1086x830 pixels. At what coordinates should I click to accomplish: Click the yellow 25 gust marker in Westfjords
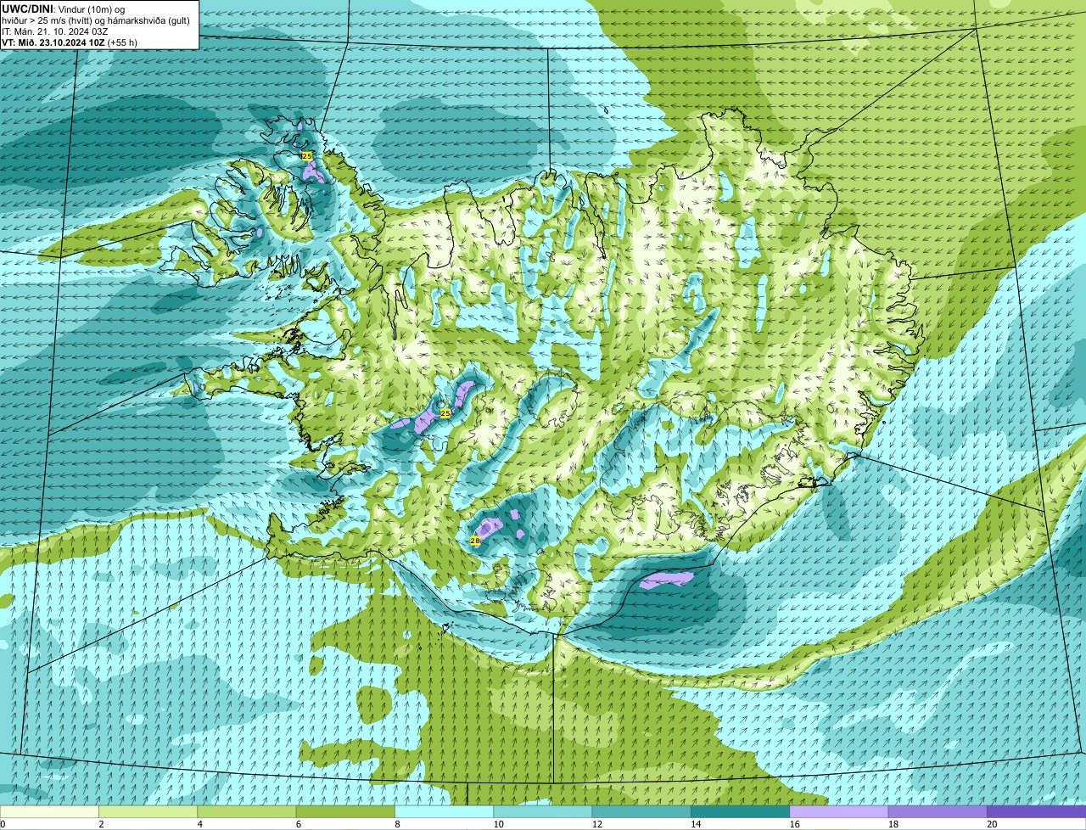(306, 156)
